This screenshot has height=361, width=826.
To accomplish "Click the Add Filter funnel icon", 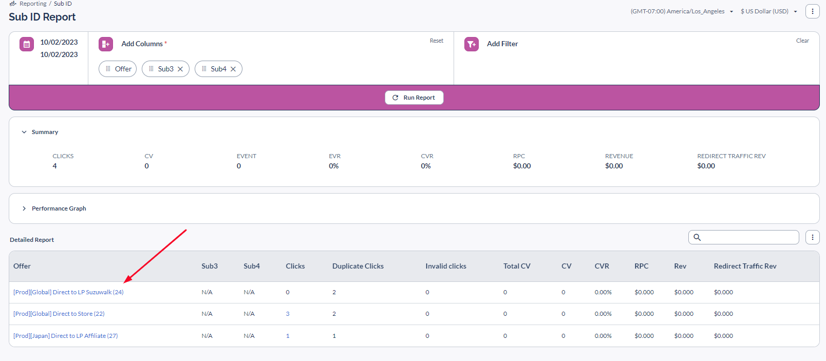I will pos(471,44).
